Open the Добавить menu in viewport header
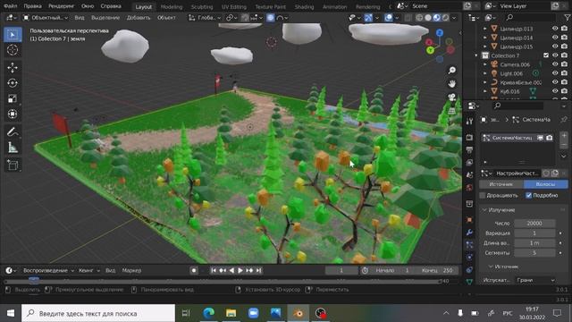Viewport: 572px width, 322px height. point(139,18)
